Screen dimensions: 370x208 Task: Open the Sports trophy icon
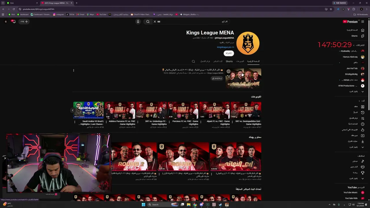(362, 173)
